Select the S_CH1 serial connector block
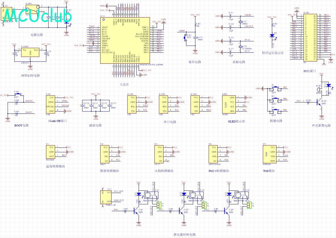This screenshot has height=238, width=336. pos(132,104)
